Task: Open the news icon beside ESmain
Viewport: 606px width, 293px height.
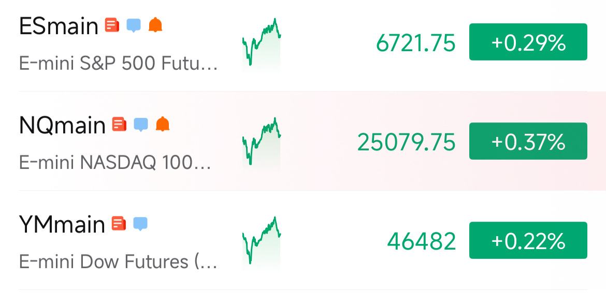Action: coord(112,25)
